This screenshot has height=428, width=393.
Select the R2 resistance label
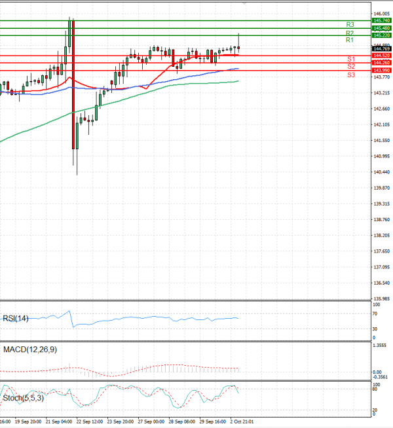[x=350, y=33]
